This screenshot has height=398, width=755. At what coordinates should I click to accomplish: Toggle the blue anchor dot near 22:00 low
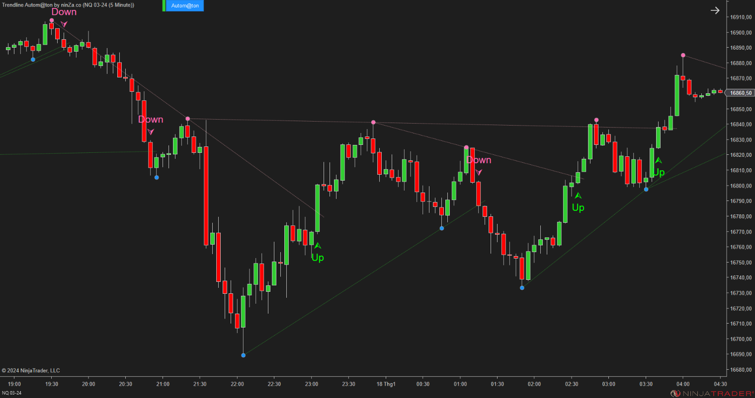[243, 355]
